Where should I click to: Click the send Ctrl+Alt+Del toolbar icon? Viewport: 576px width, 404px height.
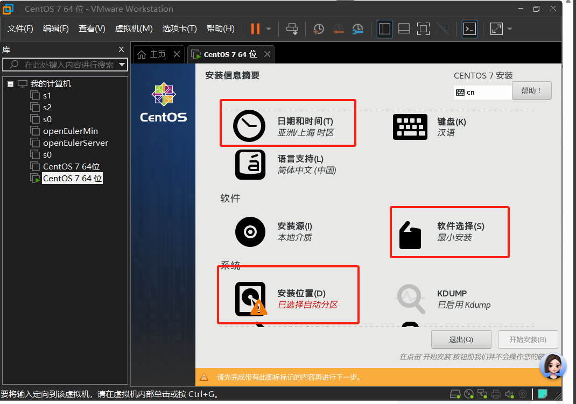coord(292,29)
